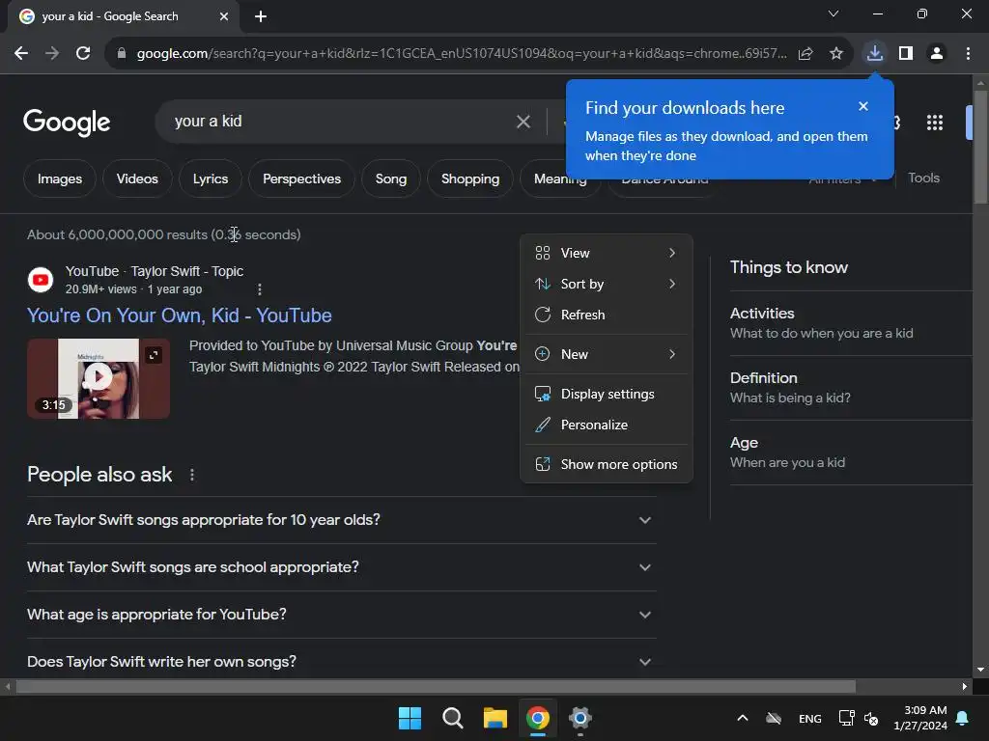Close the 'your a kid' tab
Image resolution: width=989 pixels, height=741 pixels.
(x=224, y=16)
